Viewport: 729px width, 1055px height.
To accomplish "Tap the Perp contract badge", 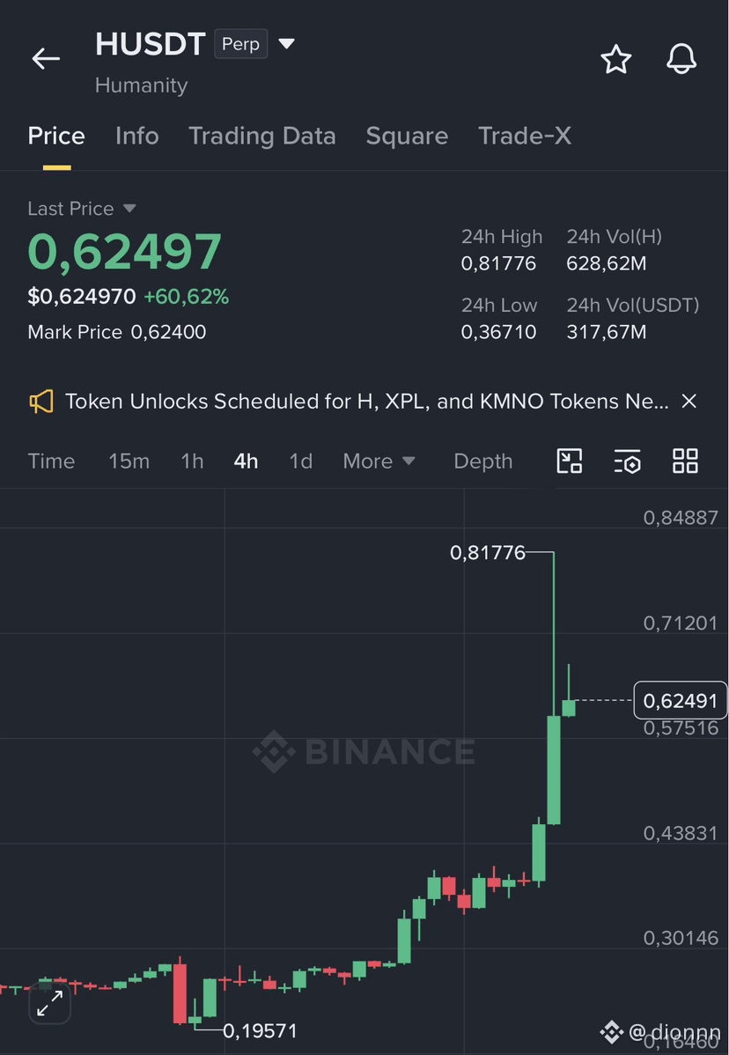I will pyautogui.click(x=240, y=44).
